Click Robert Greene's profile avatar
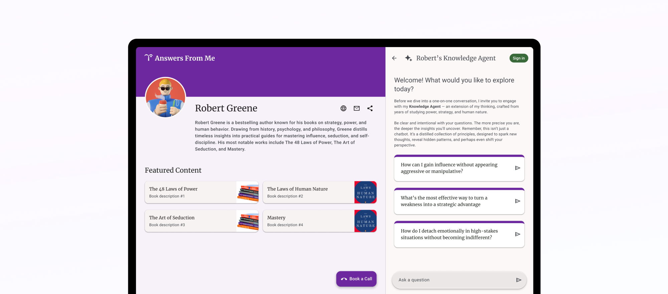Screen dimensions: 668x294 [x=166, y=98]
